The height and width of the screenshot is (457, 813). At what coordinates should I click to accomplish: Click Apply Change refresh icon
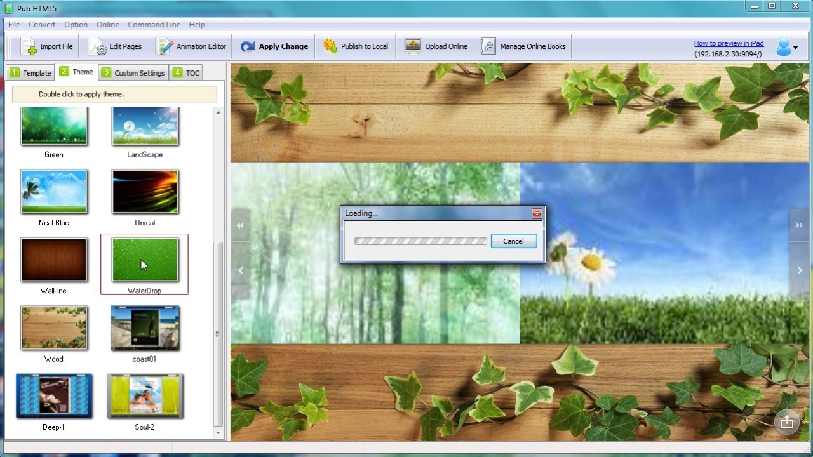(248, 46)
